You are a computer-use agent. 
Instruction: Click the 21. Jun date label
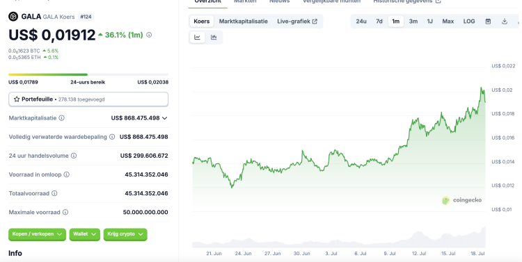214,254
